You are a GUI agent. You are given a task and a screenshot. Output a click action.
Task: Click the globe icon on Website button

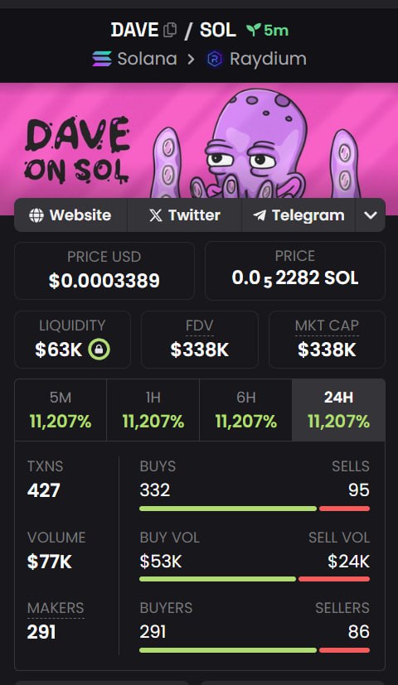tap(36, 215)
